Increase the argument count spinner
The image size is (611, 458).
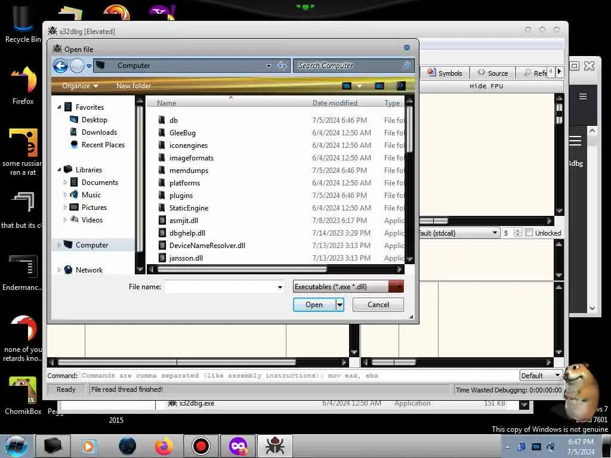[x=517, y=231]
